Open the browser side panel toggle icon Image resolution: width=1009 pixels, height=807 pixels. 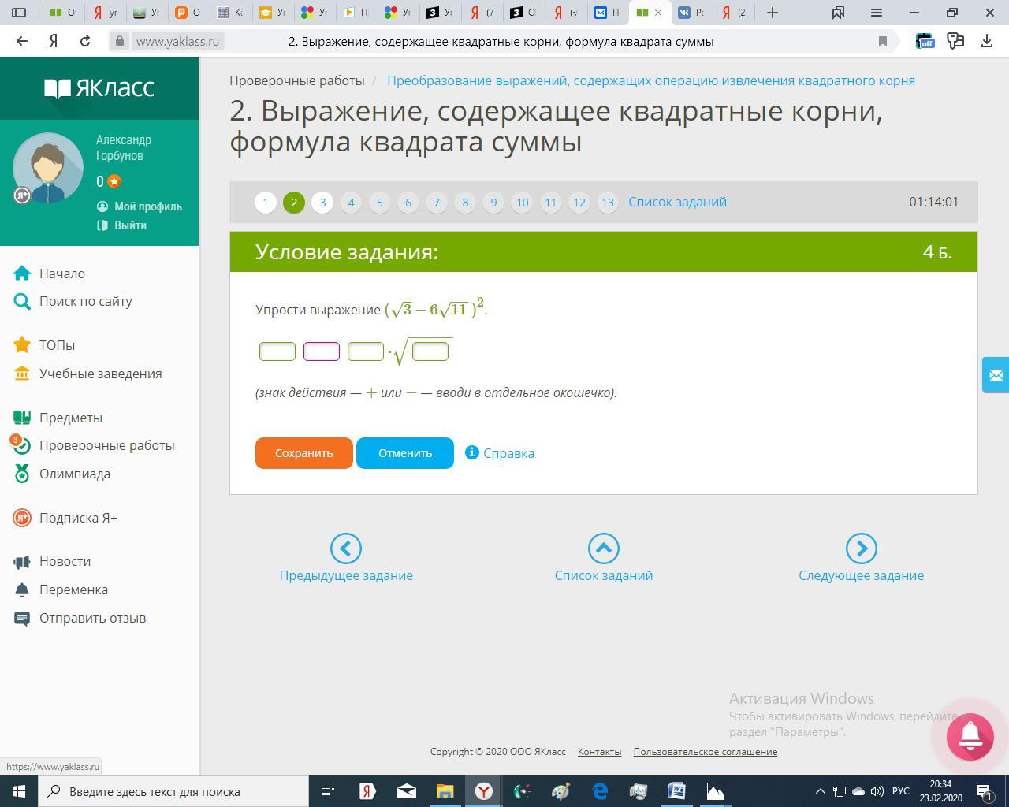click(x=20, y=12)
